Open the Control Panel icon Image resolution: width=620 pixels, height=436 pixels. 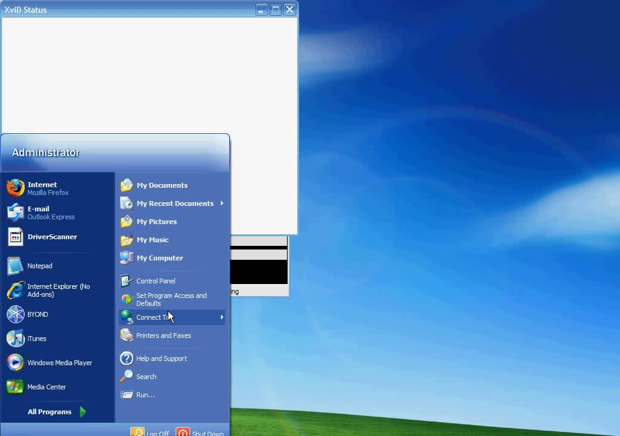tap(127, 281)
